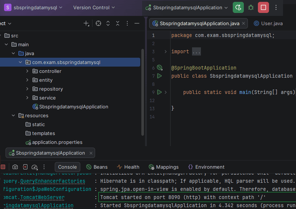The height and width of the screenshot is (209, 296).
Task: Take thread dump with camera icon
Action: (15, 167)
